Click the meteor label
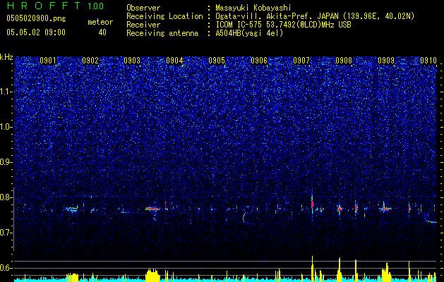 pos(100,22)
